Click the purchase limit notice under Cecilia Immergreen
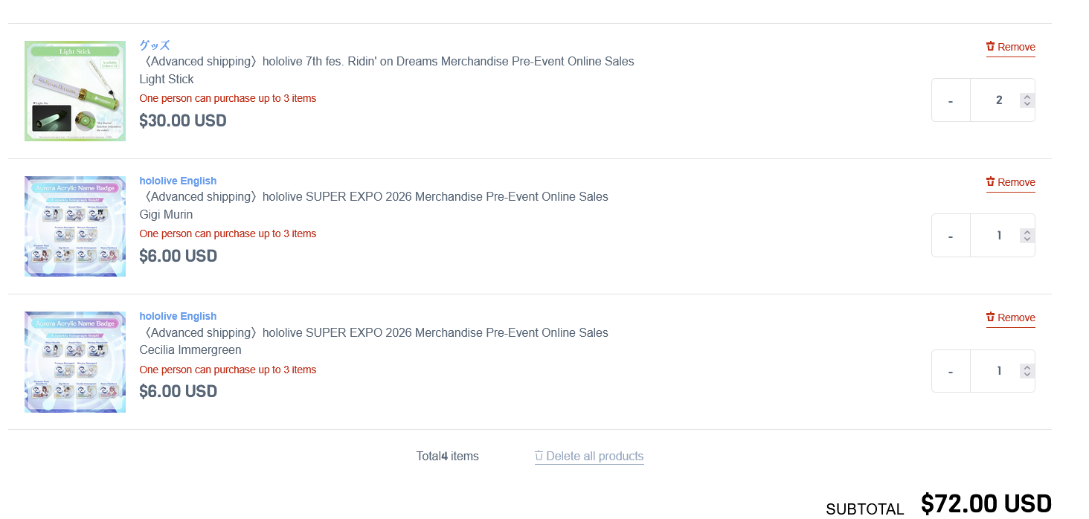 pyautogui.click(x=228, y=370)
